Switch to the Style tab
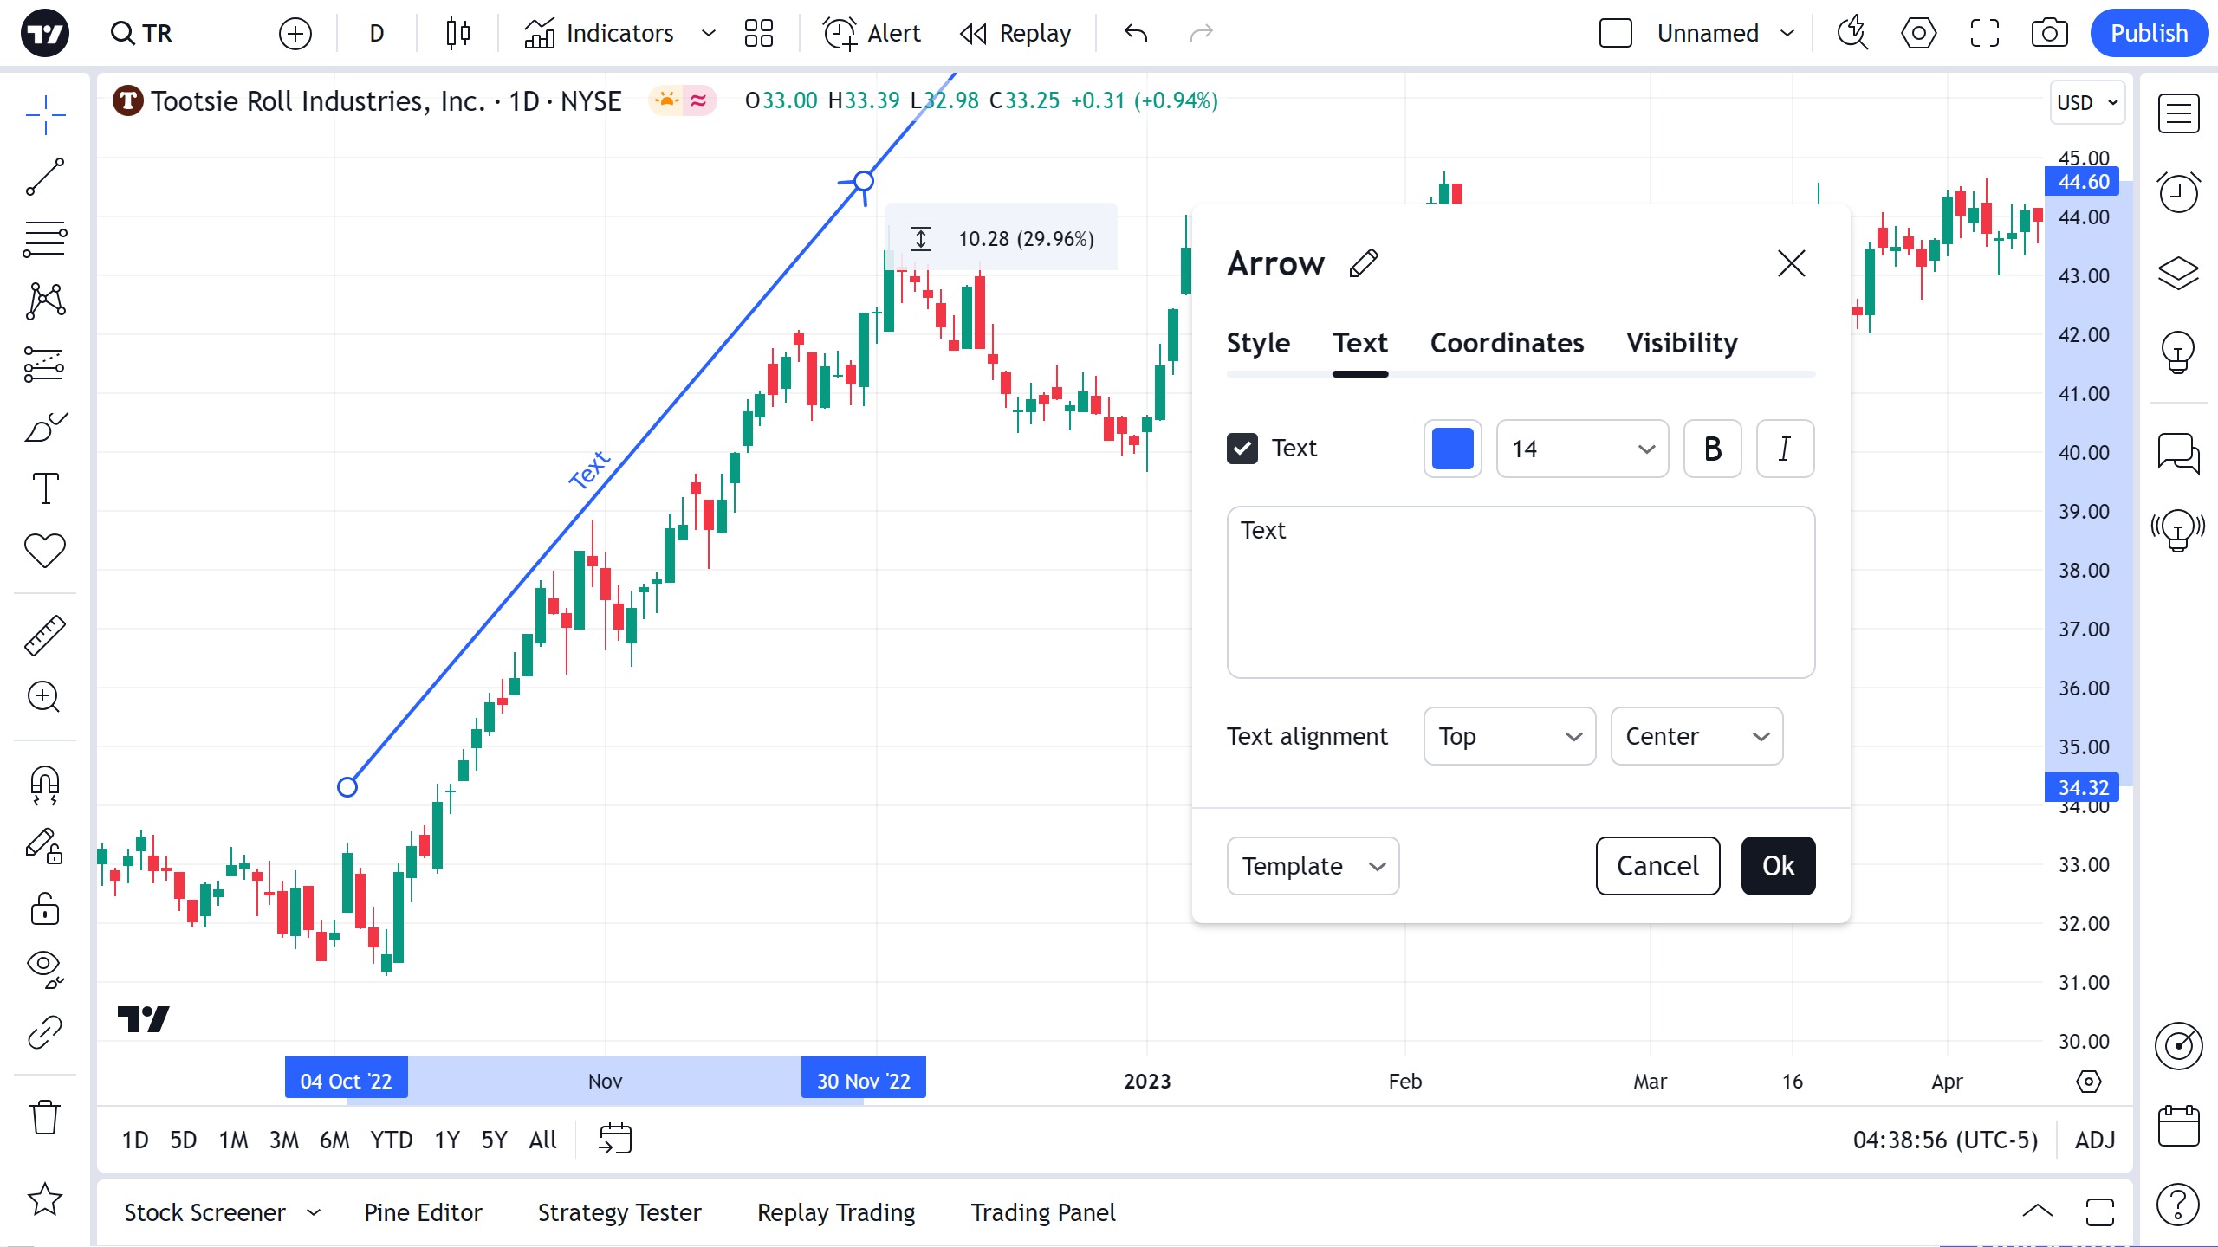The width and height of the screenshot is (2218, 1247). point(1258,343)
